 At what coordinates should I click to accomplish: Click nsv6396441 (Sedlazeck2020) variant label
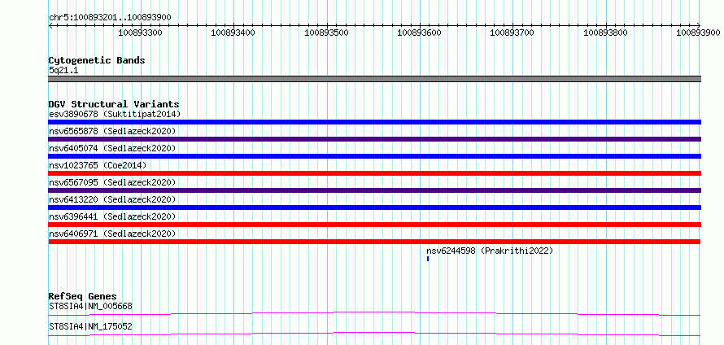coord(112,216)
